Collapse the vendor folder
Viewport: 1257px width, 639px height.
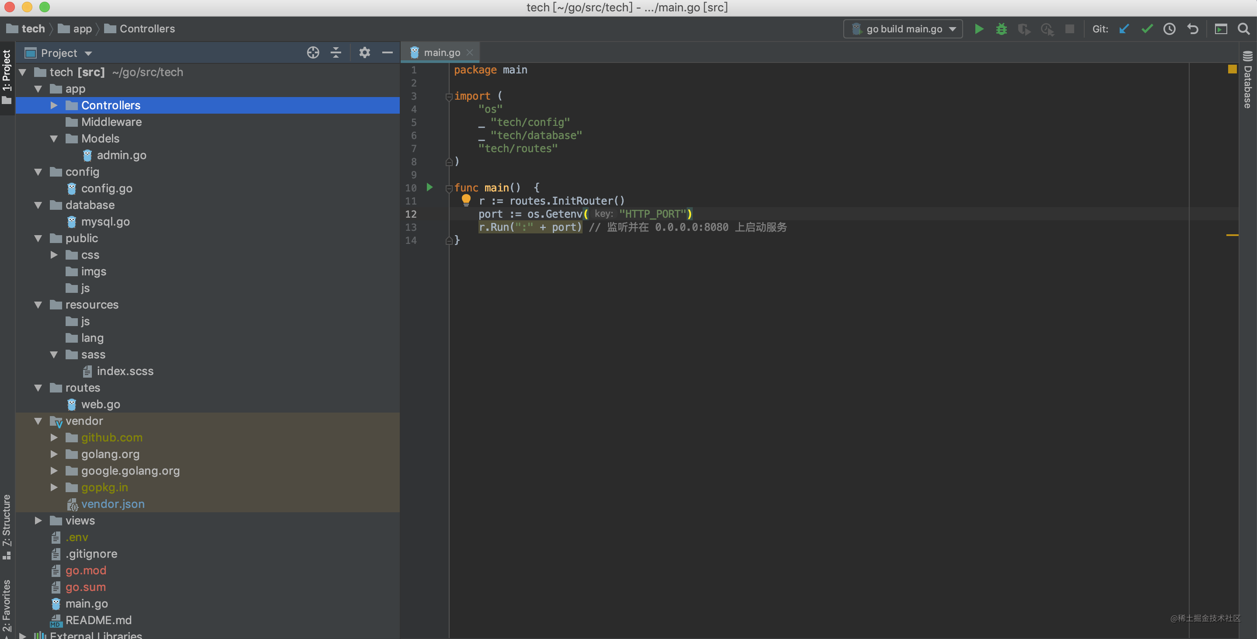[x=38, y=421]
